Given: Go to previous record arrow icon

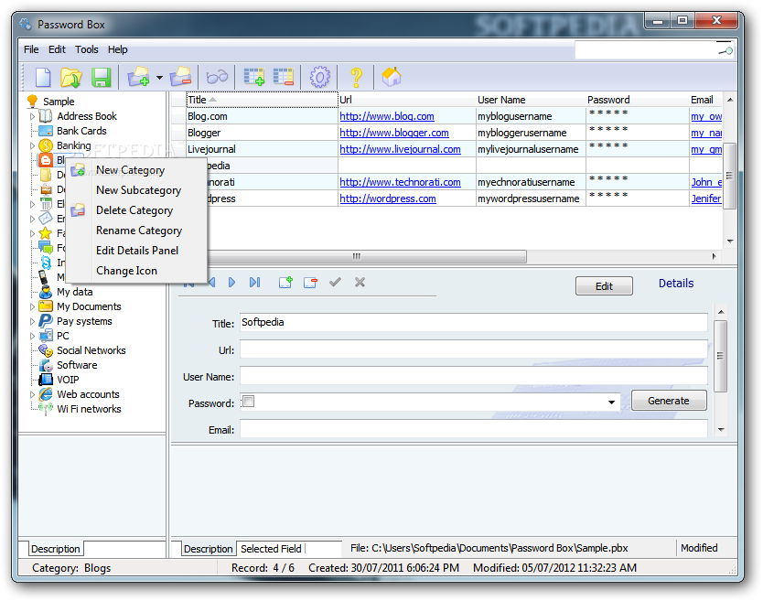Looking at the screenshot, I should [211, 283].
